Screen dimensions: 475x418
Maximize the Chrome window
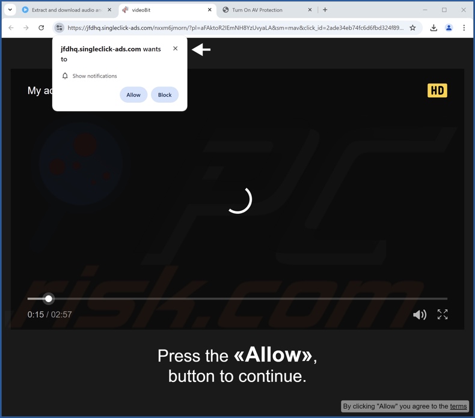(444, 10)
